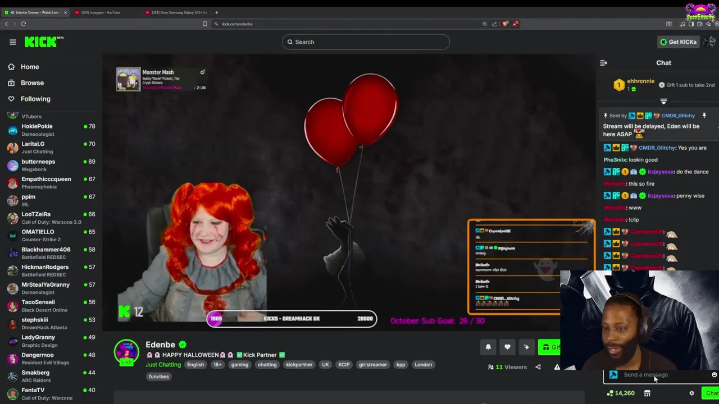Click the chat identity badge icon
Image resolution: width=719 pixels, height=404 pixels.
(x=613, y=375)
